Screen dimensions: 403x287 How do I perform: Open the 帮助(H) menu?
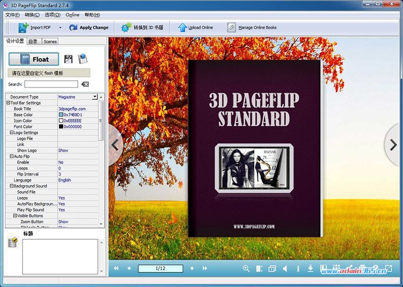92,15
